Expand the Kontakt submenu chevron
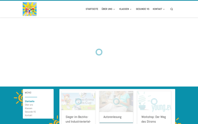Screen dimensions: 198x124 tap(164, 9)
